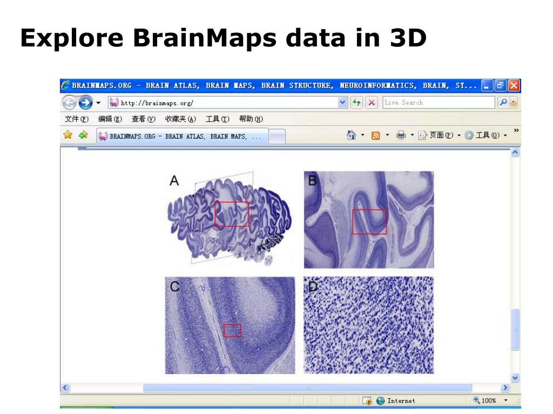Click the Add to Favorites icon
The width and height of the screenshot is (553, 414).
83,135
